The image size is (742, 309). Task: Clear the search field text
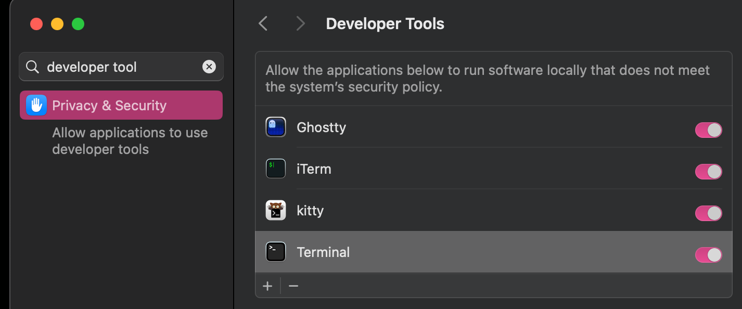pyautogui.click(x=209, y=67)
